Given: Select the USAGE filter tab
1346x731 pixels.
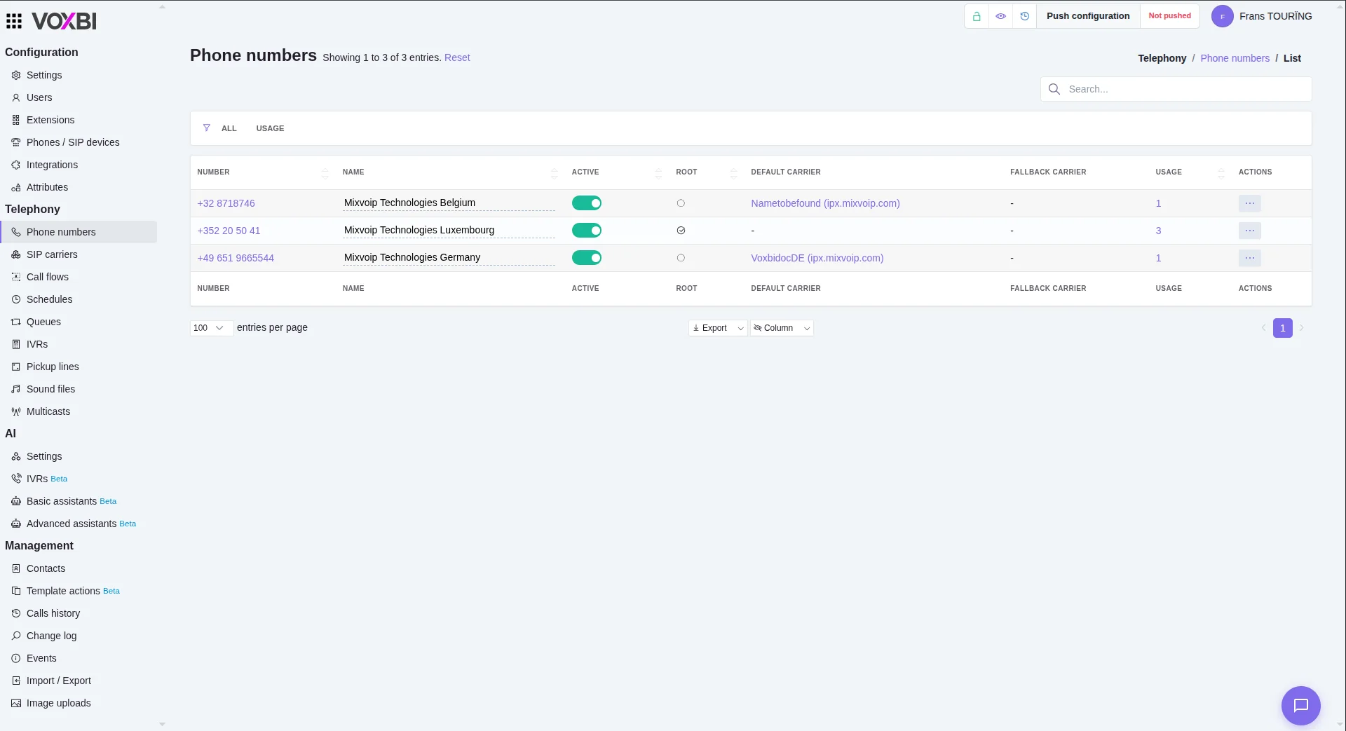Looking at the screenshot, I should click(270, 128).
